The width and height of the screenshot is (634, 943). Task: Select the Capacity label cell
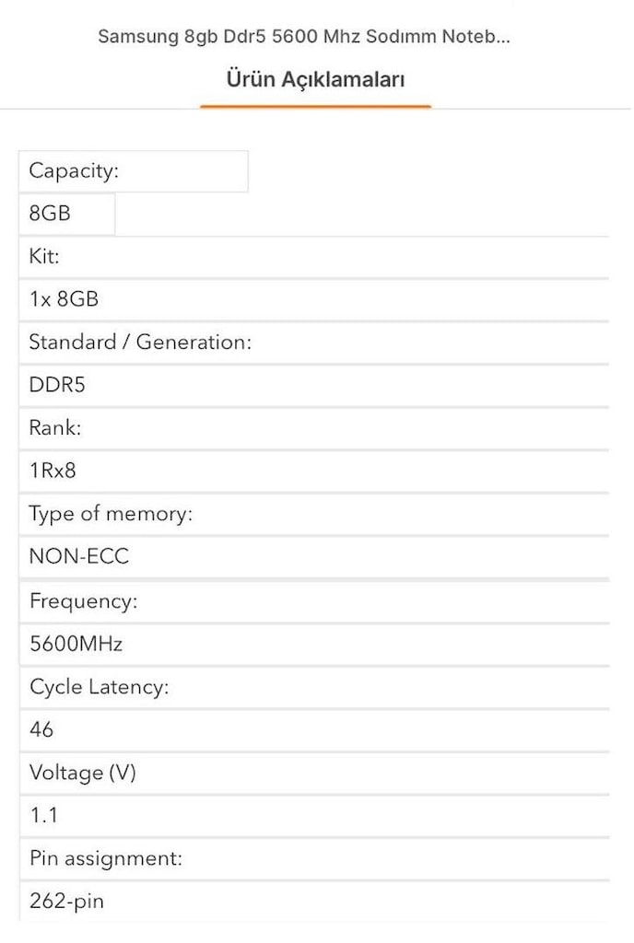click(134, 171)
